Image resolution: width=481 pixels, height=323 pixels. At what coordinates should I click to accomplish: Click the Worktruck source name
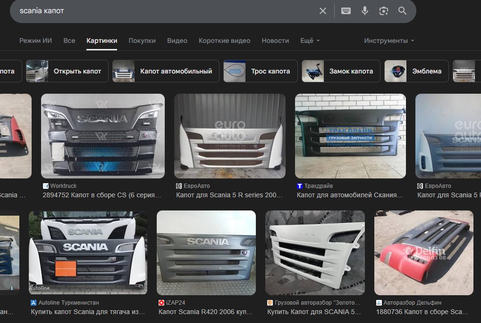64,186
